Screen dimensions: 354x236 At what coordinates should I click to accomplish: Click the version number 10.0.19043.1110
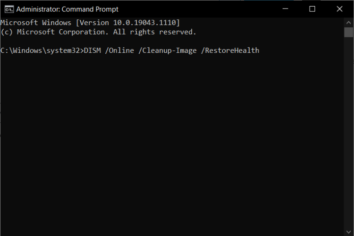pos(144,23)
